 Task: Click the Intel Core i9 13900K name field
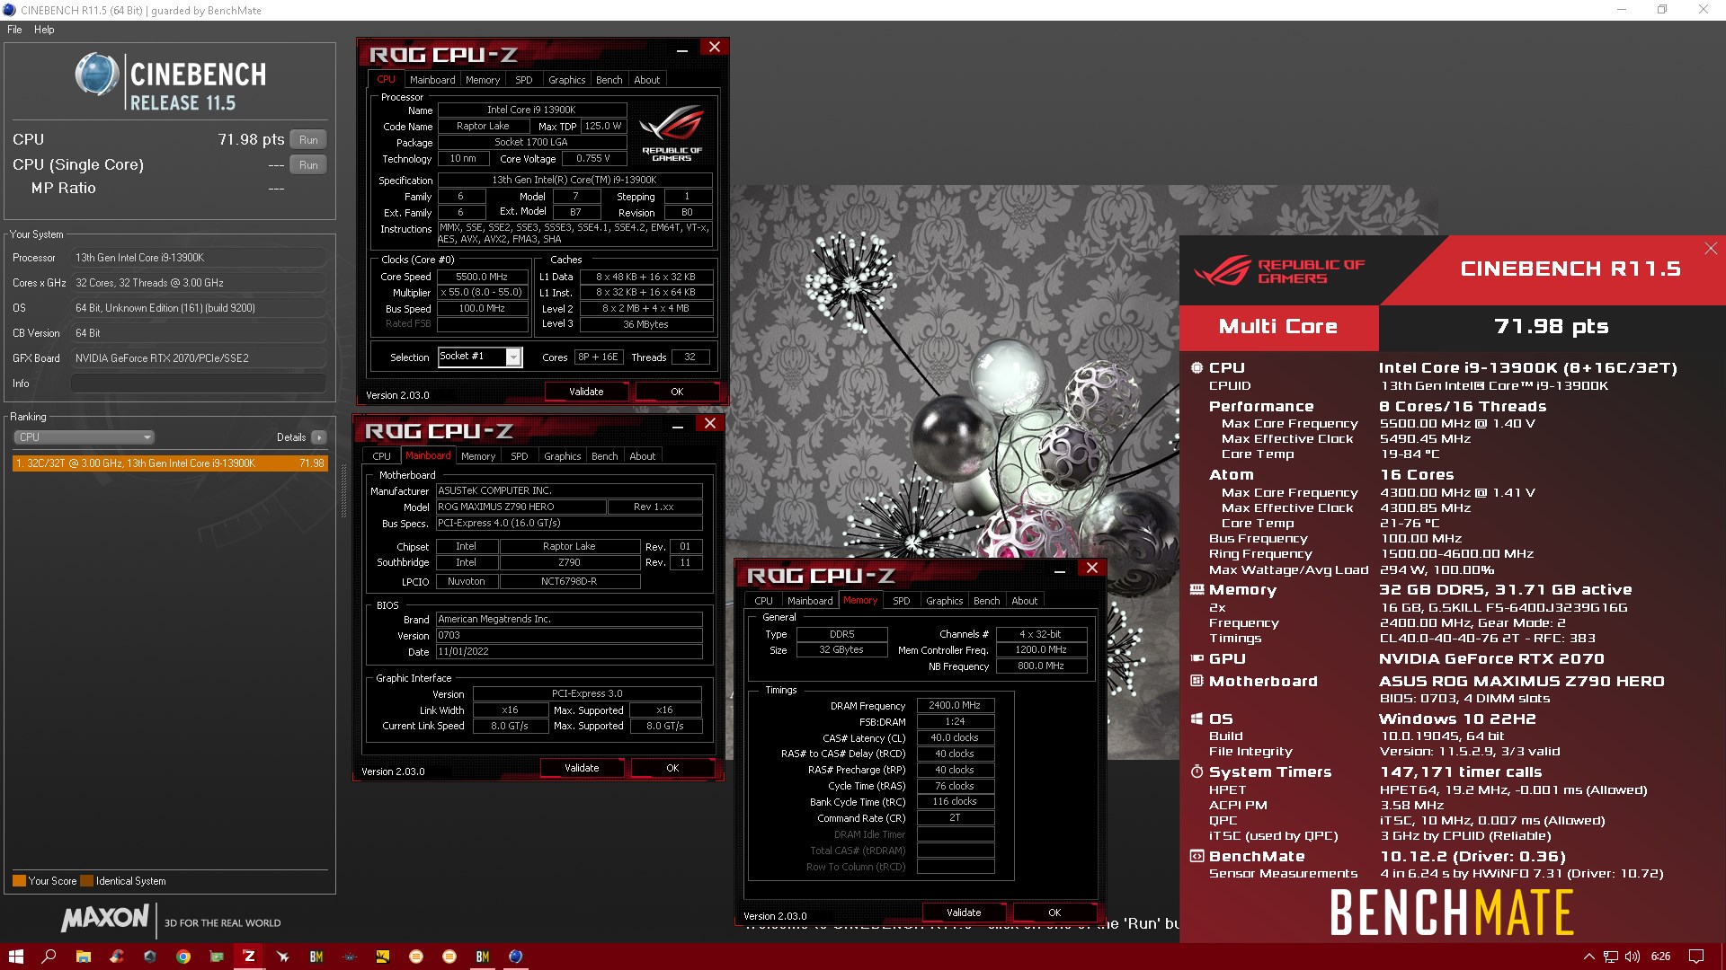[530, 110]
